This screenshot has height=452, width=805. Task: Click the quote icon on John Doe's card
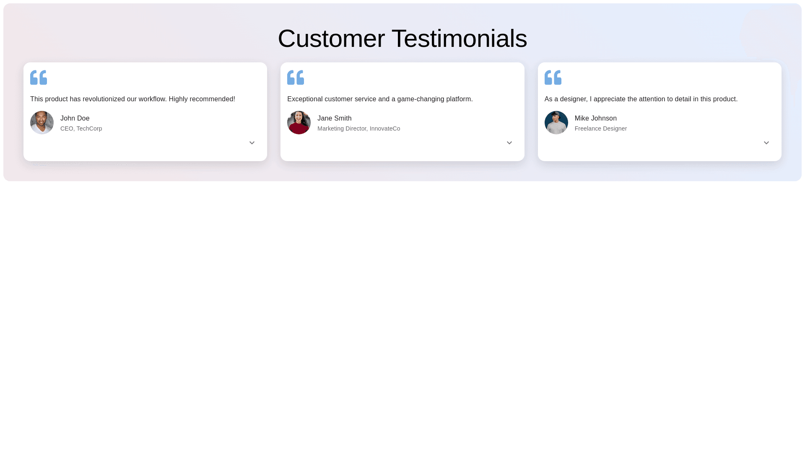(x=39, y=77)
